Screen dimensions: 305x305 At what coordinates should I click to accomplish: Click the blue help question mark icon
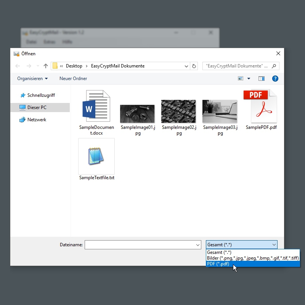coord(275,79)
